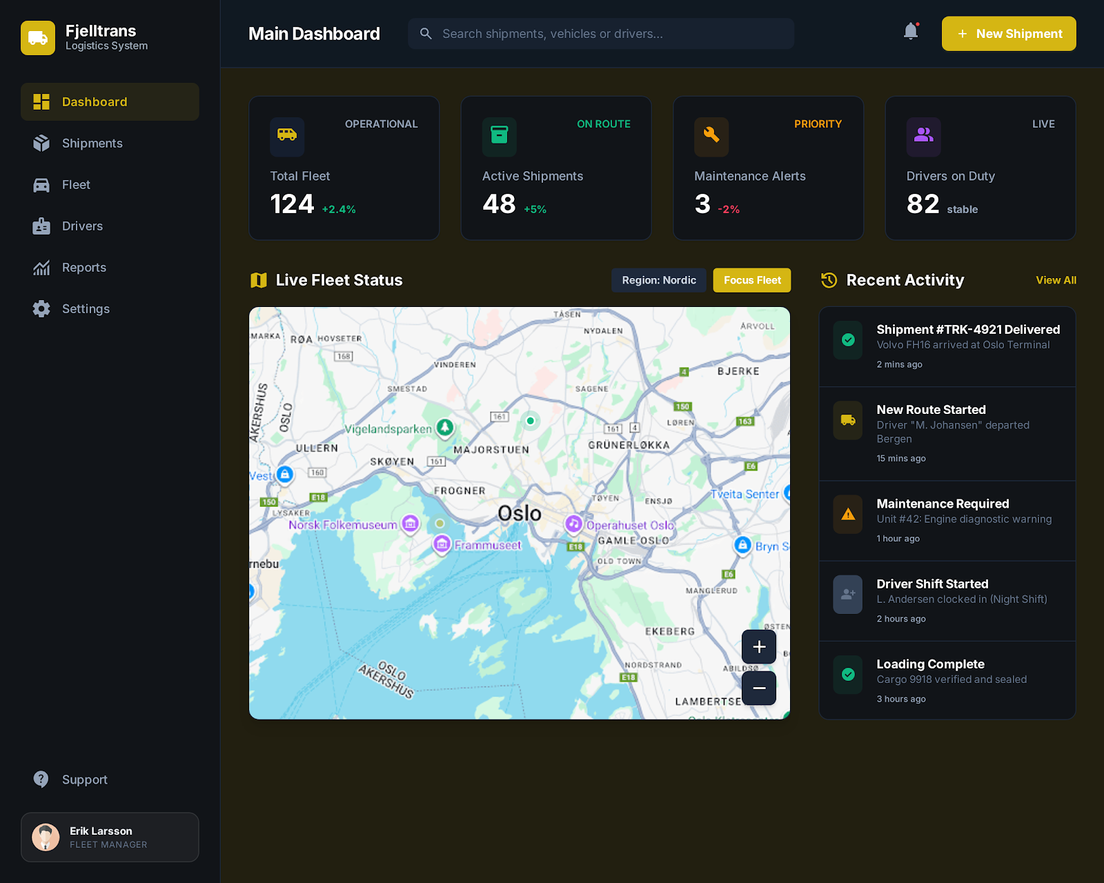Click the shipment search field
Image resolution: width=1104 pixels, height=883 pixels.
coord(600,33)
